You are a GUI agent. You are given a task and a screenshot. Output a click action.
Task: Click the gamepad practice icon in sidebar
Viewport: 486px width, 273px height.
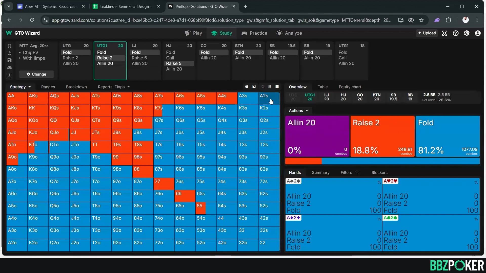[x=9, y=68]
